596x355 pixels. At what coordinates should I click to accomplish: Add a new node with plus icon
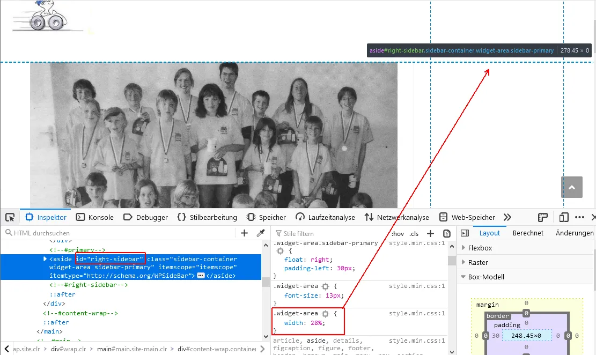tap(245, 233)
